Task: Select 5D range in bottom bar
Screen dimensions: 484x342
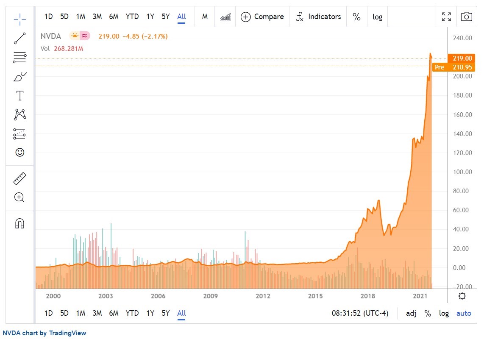Action: tap(64, 313)
